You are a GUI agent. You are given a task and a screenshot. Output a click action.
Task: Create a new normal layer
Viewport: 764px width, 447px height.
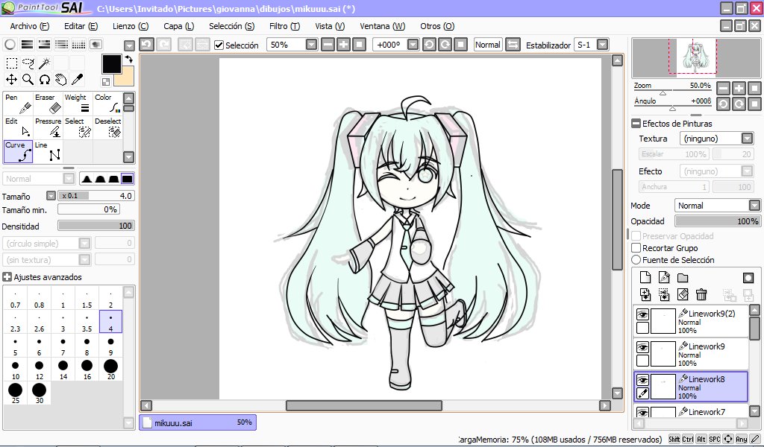[x=645, y=278]
